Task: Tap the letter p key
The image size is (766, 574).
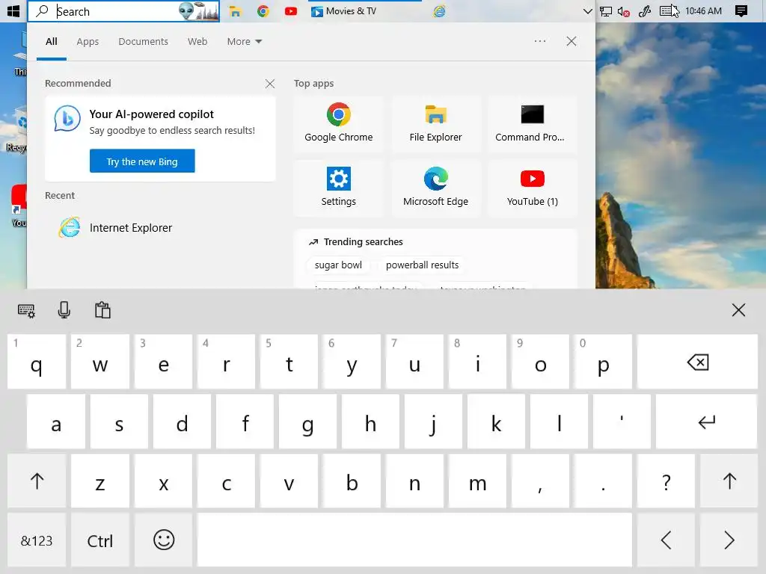Action: 603,362
